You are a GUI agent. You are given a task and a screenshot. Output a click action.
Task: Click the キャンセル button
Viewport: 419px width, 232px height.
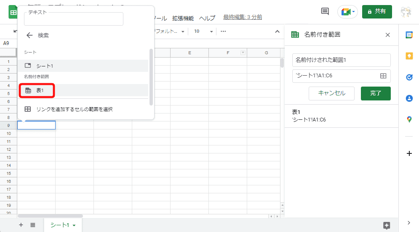pos(331,93)
